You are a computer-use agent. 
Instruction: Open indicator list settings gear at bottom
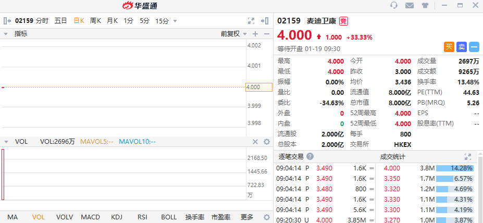(267, 217)
